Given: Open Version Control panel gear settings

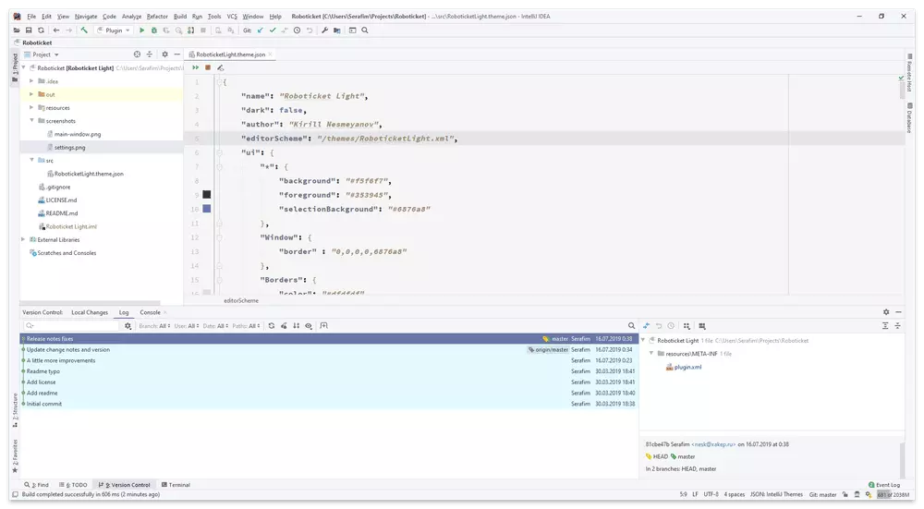Looking at the screenshot, I should (x=886, y=312).
